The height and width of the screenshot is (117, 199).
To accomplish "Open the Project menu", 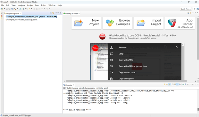I will click(30, 5).
